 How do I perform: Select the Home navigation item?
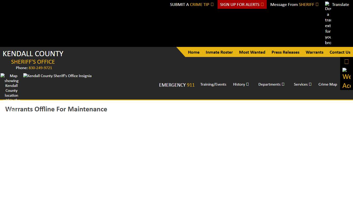pos(194,52)
